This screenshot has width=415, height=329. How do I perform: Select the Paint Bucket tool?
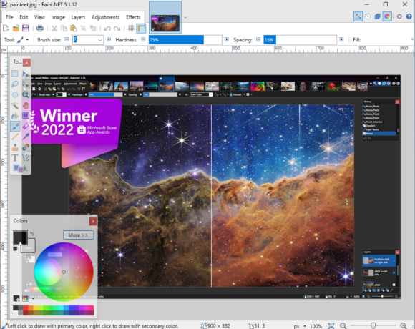pos(15,116)
